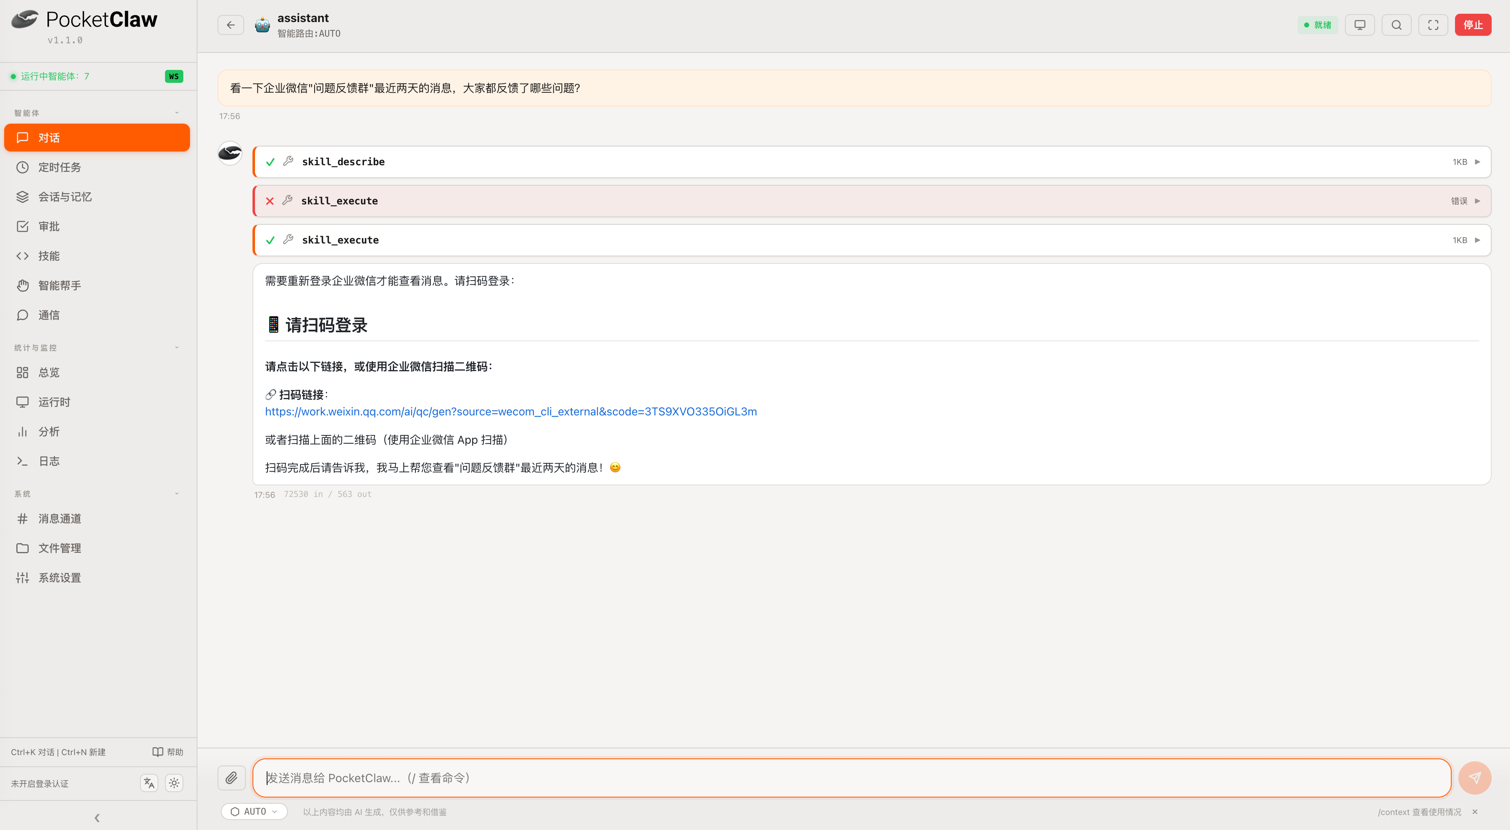Open 文件管理 page
This screenshot has height=830, width=1510.
tap(97, 548)
